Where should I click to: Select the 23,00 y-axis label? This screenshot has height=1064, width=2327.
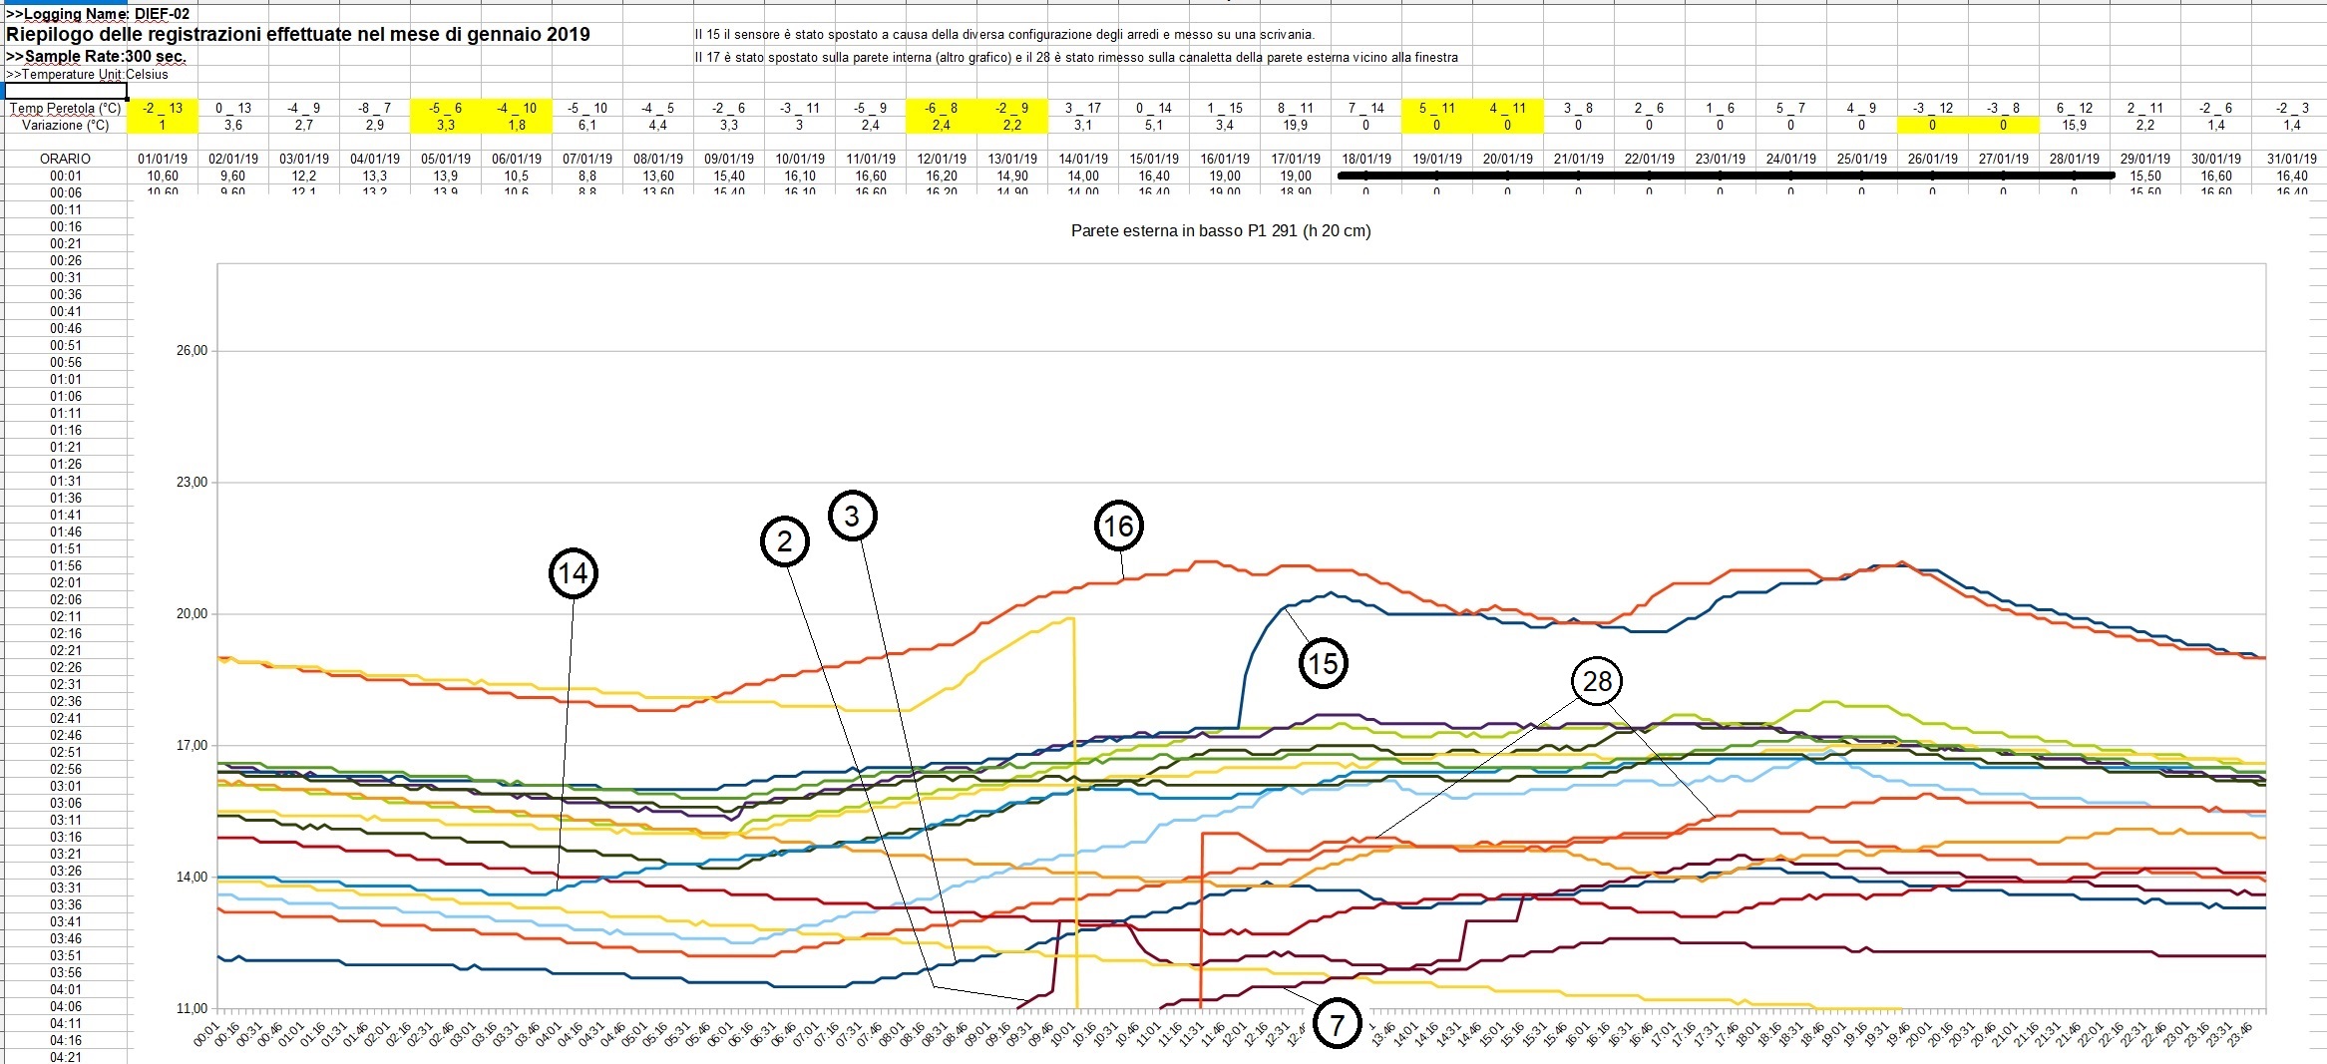coord(192,483)
